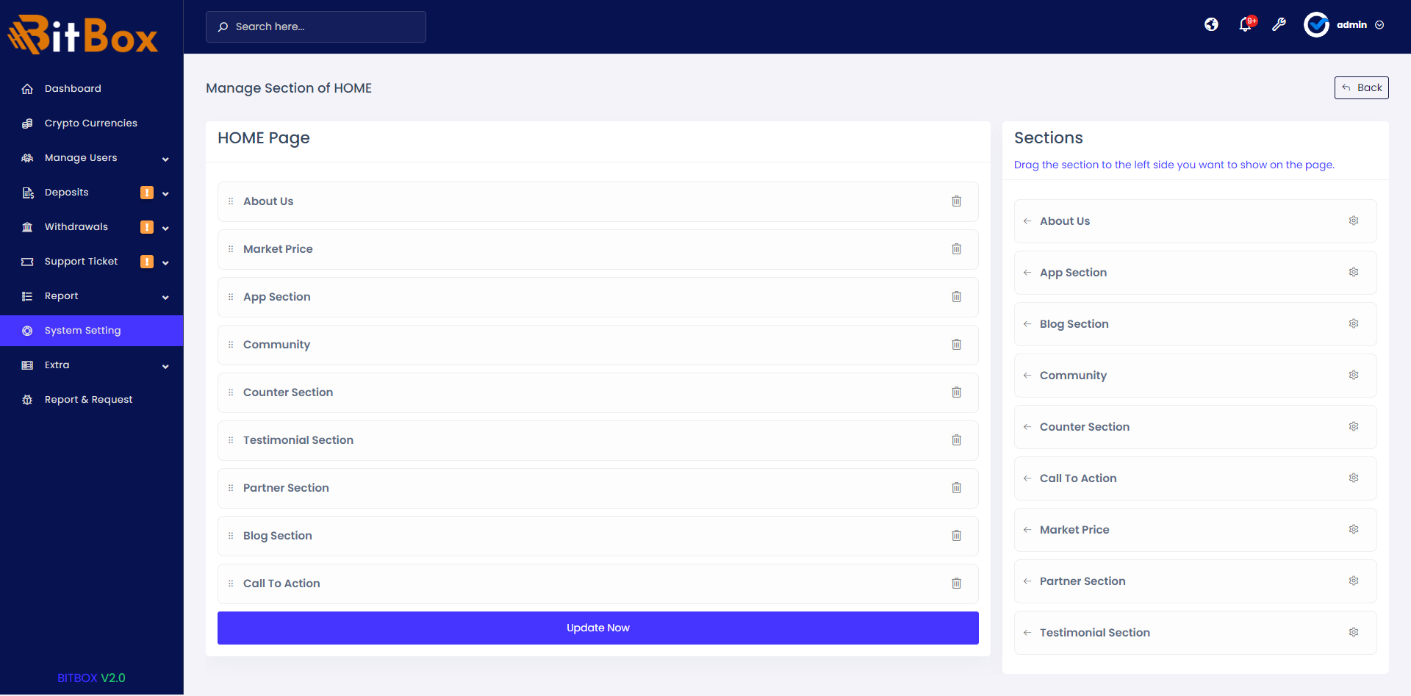
Task: Click the Back button
Action: [1361, 87]
